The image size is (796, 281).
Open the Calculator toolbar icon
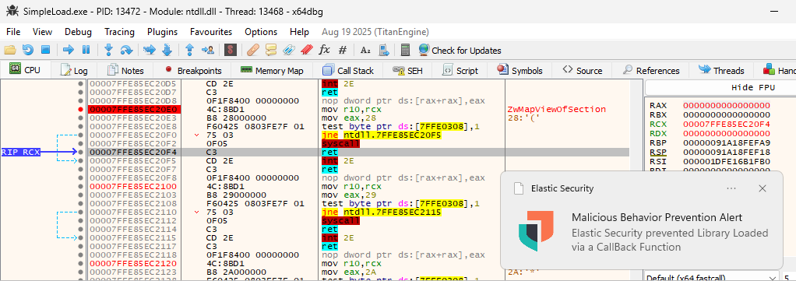[x=405, y=51]
